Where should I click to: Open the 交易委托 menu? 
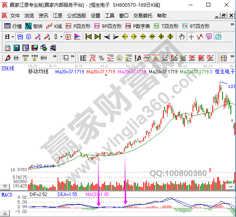[x=142, y=16]
